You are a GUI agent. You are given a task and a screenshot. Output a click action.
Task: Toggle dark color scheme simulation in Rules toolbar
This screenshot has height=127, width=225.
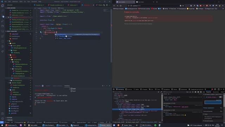(x=198, y=92)
